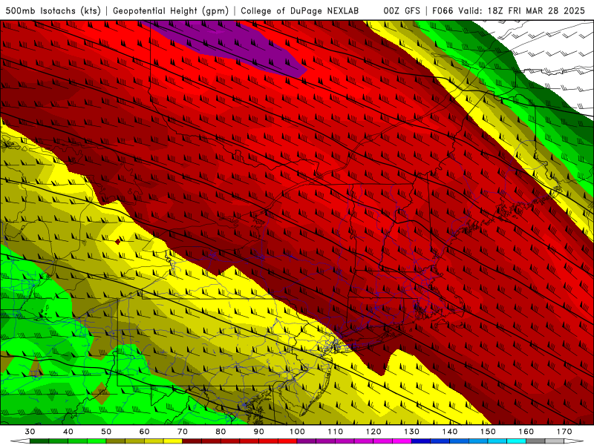Click the '80' value on the legend

click(221, 432)
